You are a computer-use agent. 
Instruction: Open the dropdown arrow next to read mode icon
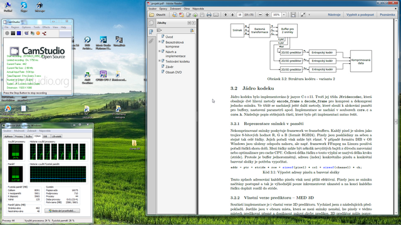pos(309,15)
